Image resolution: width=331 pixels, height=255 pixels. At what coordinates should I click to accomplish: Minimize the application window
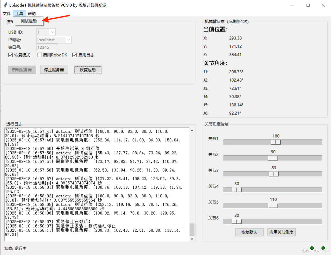click(293, 5)
